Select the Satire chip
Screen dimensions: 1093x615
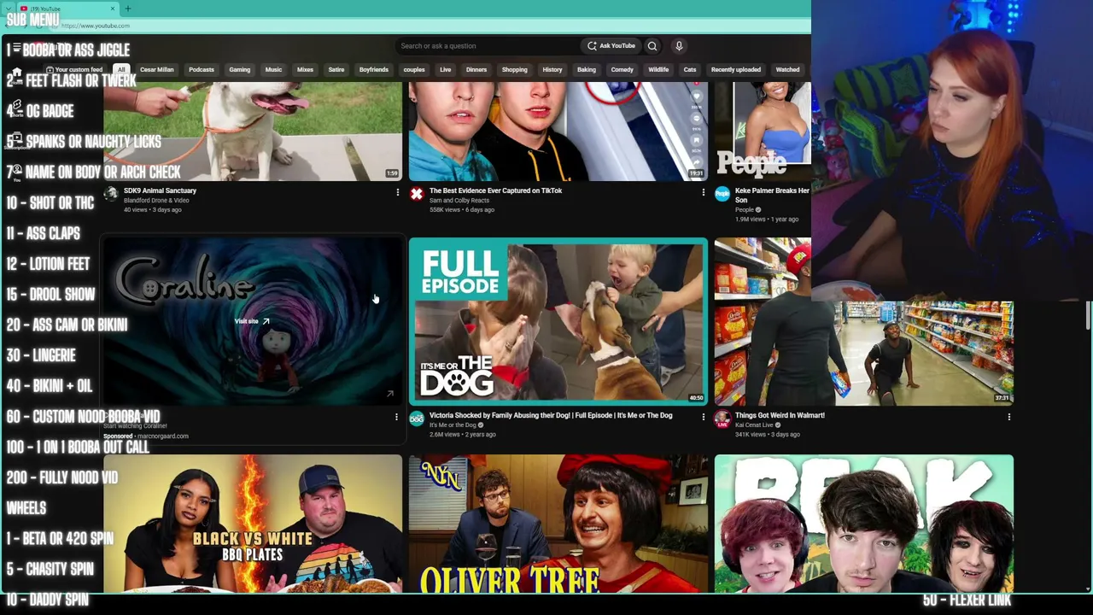tap(336, 70)
